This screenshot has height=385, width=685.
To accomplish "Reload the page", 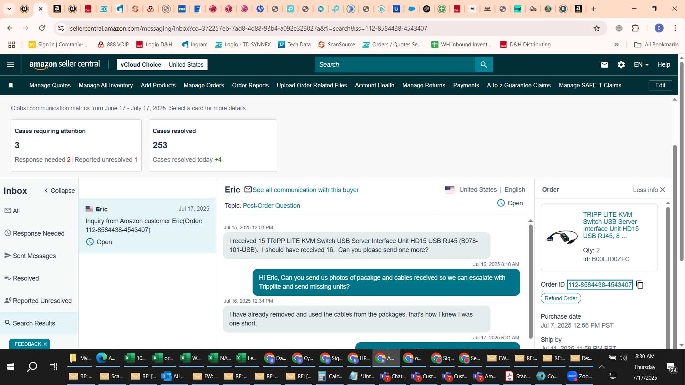I will point(42,28).
